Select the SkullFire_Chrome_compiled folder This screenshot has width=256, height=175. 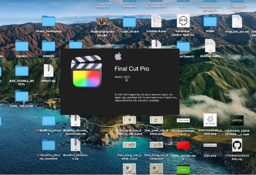pyautogui.click(x=49, y=145)
